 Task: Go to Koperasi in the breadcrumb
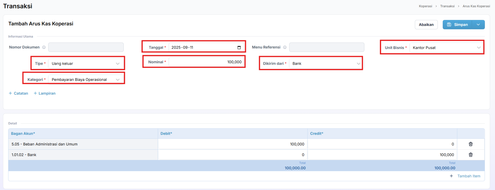425,6
